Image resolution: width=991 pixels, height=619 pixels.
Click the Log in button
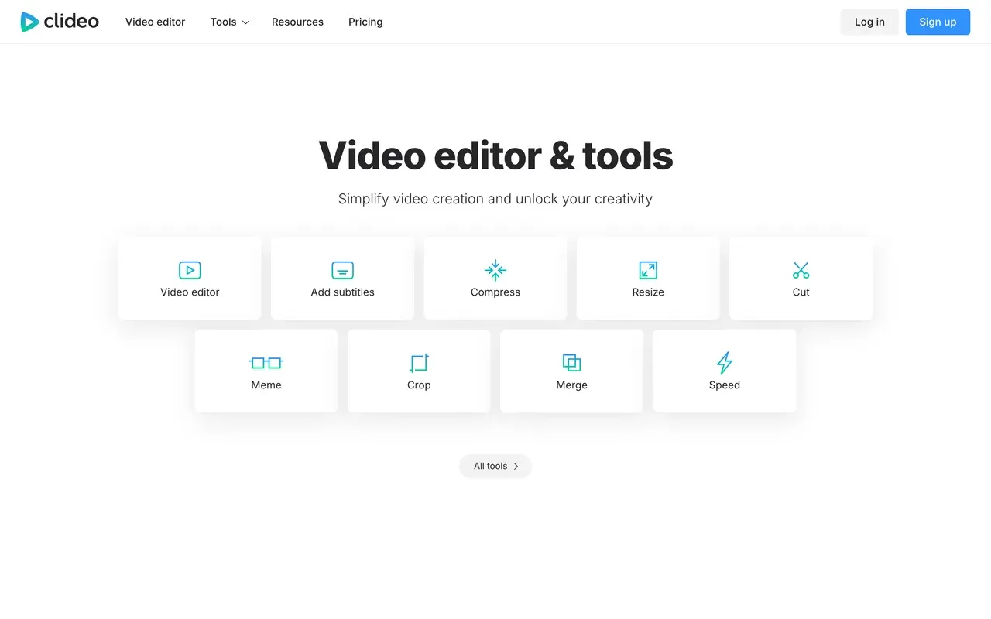869,22
